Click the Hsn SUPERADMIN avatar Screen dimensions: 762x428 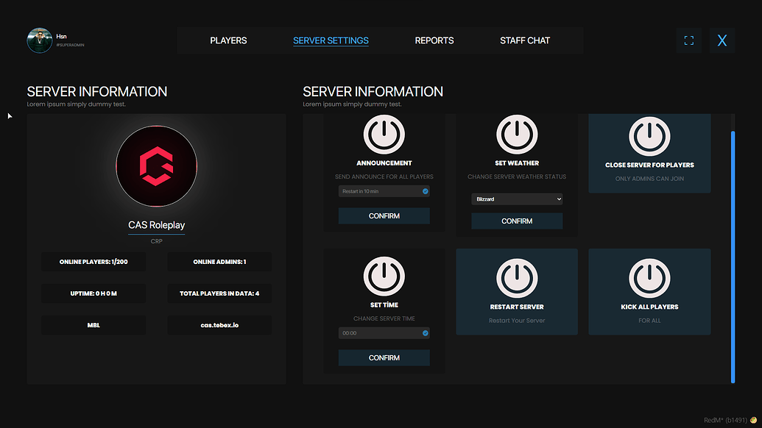[x=40, y=40]
